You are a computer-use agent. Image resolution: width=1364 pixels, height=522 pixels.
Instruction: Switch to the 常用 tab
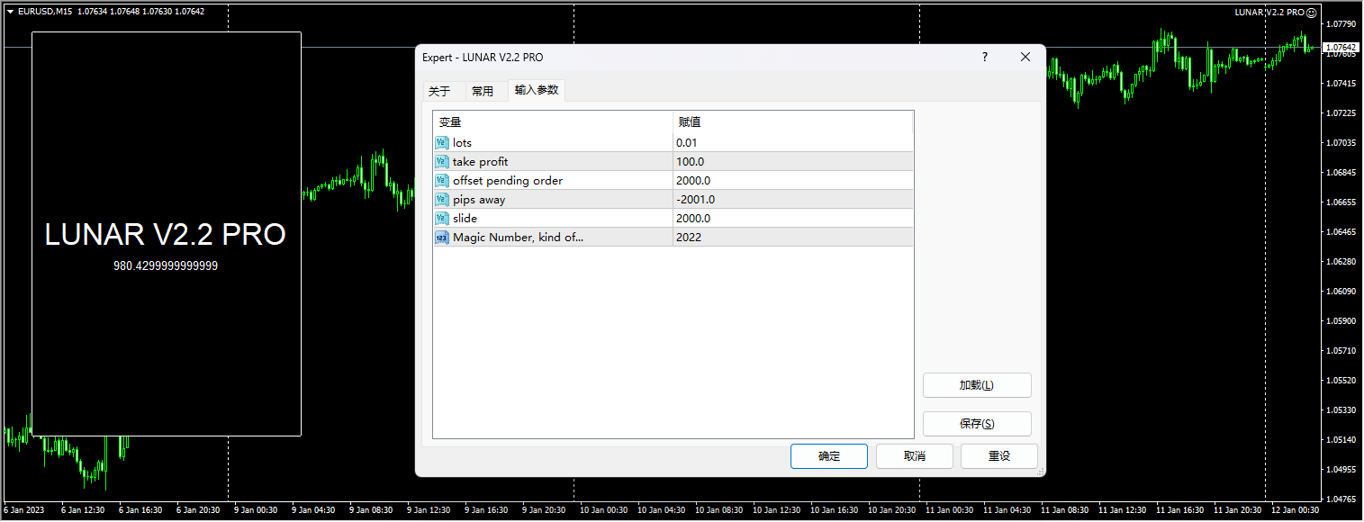[x=483, y=91]
